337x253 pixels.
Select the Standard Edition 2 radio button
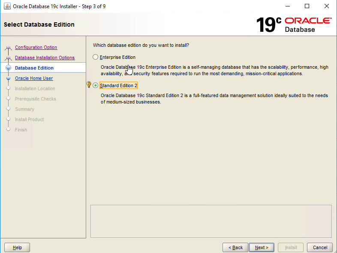pyautogui.click(x=96, y=85)
